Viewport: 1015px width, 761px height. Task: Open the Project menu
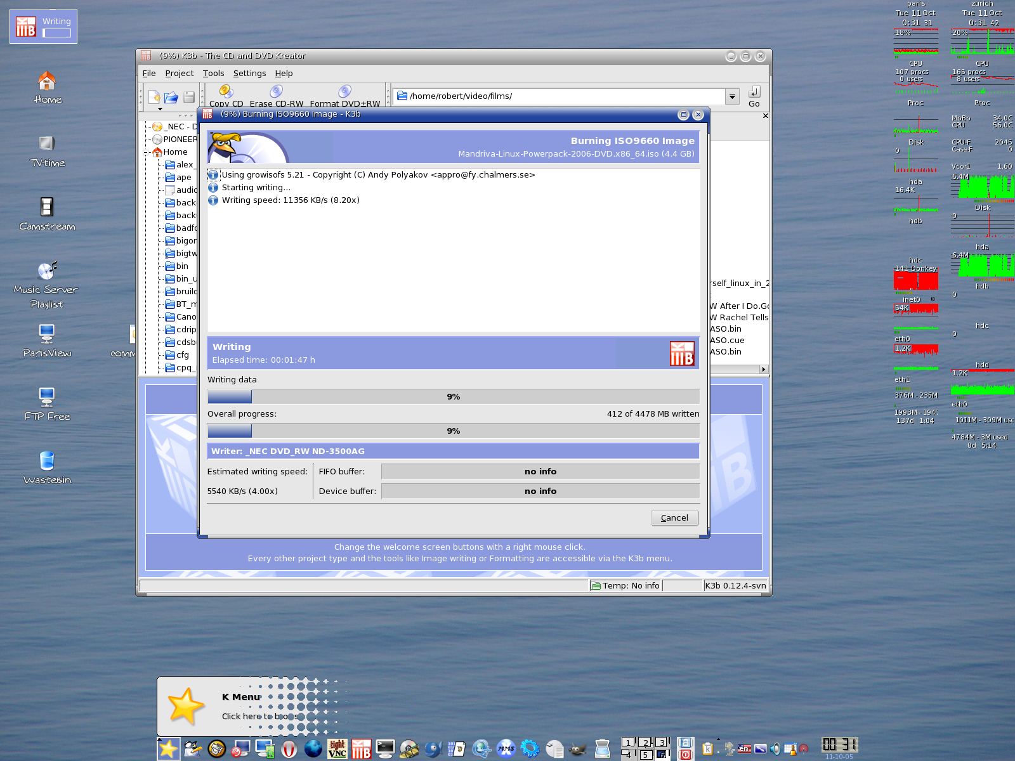(180, 74)
